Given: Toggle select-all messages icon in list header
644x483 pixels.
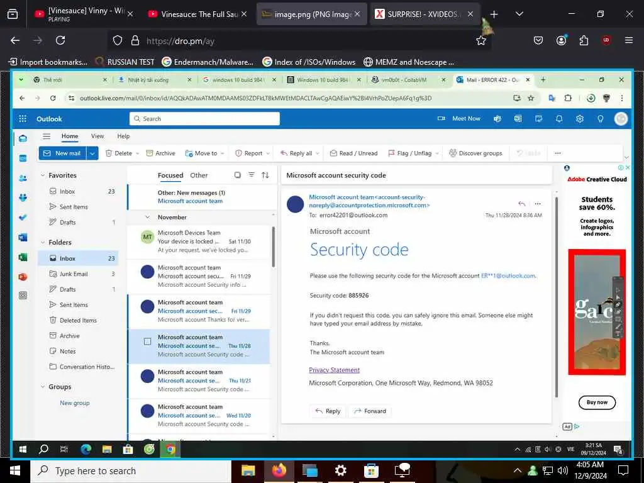Looking at the screenshot, I should 237,175.
